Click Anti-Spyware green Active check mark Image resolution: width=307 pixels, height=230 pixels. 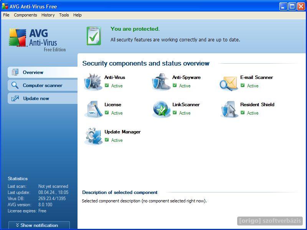175,85
